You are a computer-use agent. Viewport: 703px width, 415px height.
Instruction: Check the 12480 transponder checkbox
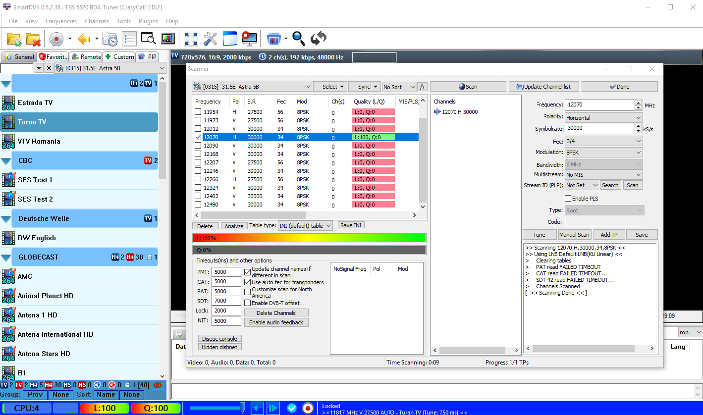(x=198, y=205)
